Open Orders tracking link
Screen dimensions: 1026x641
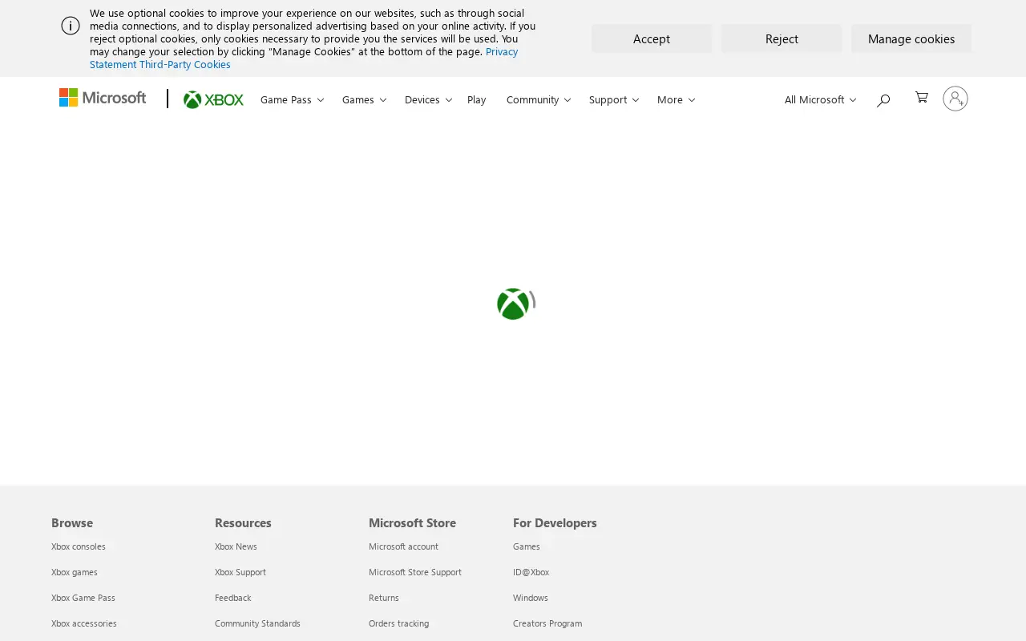(398, 623)
